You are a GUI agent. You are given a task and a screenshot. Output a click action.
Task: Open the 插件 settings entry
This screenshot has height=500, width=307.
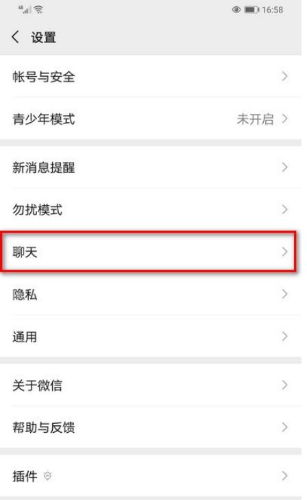coord(151,476)
